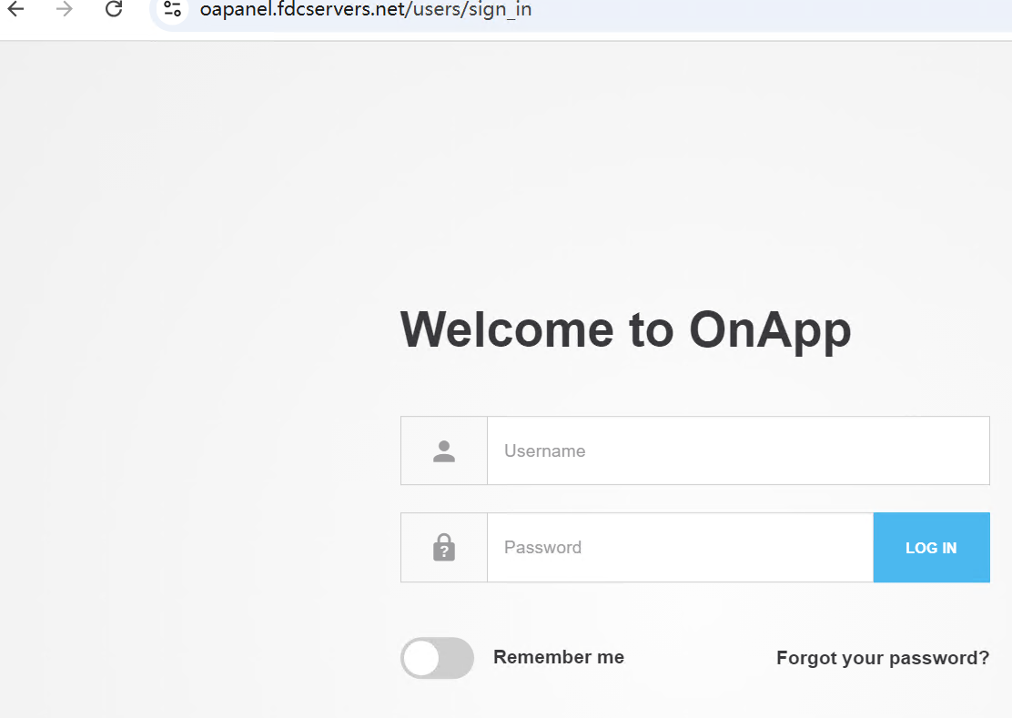This screenshot has height=718, width=1012.
Task: Click the word OnApp in heading
Action: [770, 329]
